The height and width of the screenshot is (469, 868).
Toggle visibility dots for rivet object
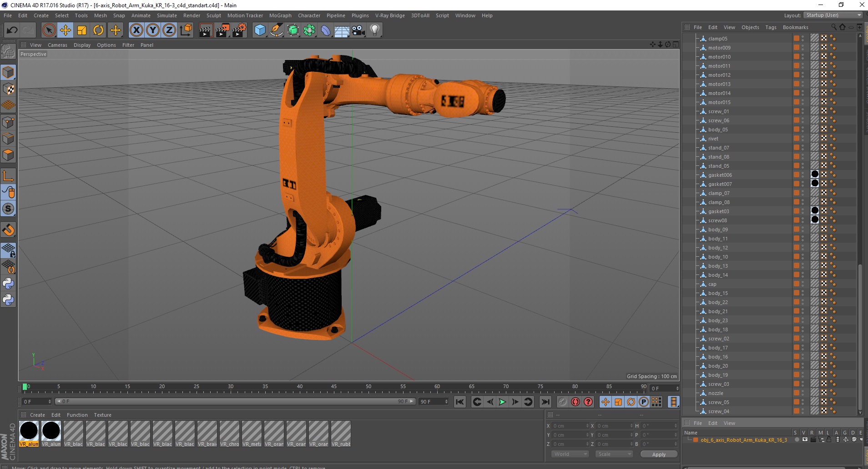tap(802, 139)
